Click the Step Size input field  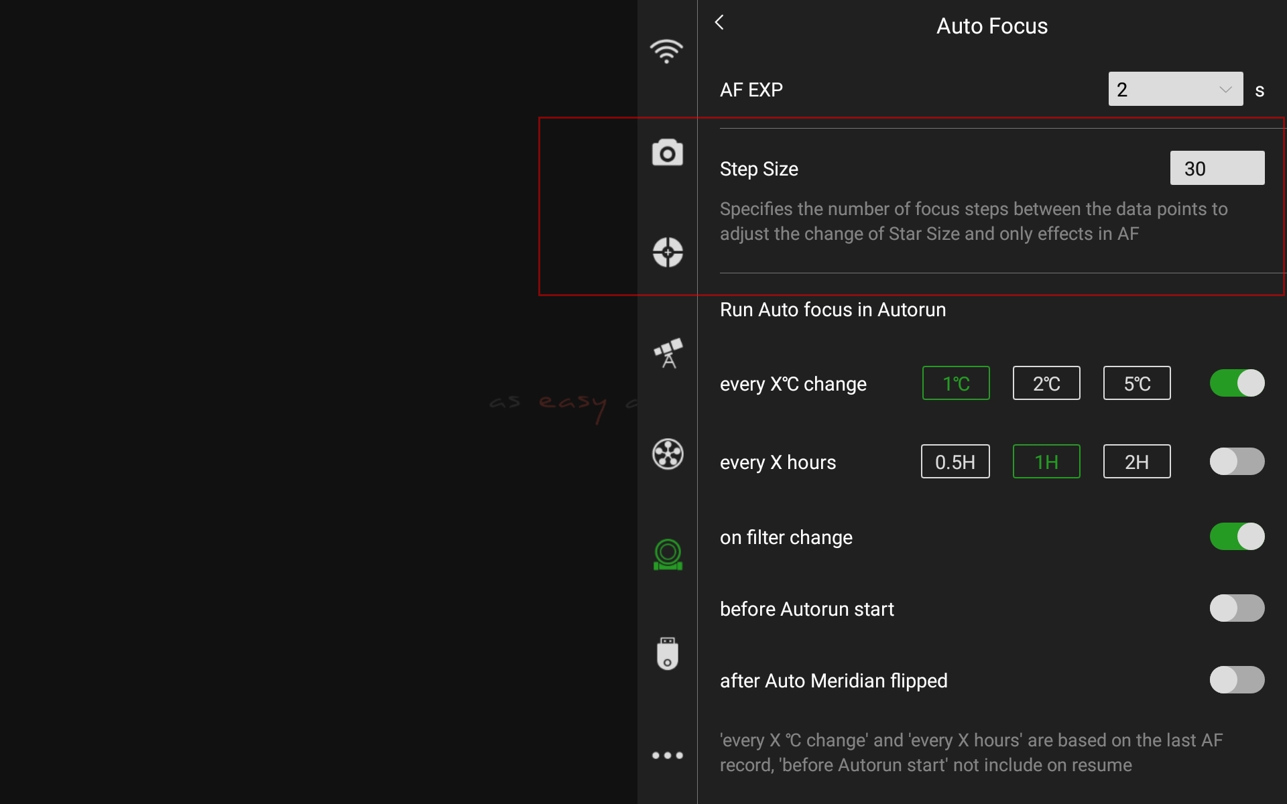click(x=1217, y=168)
